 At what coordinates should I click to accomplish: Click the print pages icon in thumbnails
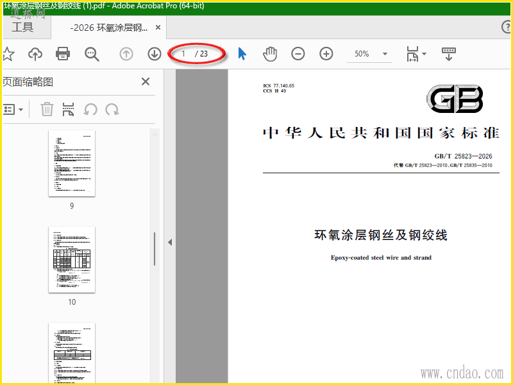tap(68, 109)
